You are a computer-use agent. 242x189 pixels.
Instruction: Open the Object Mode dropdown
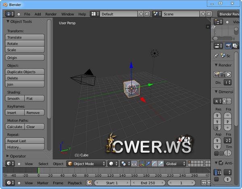click(x=86, y=164)
